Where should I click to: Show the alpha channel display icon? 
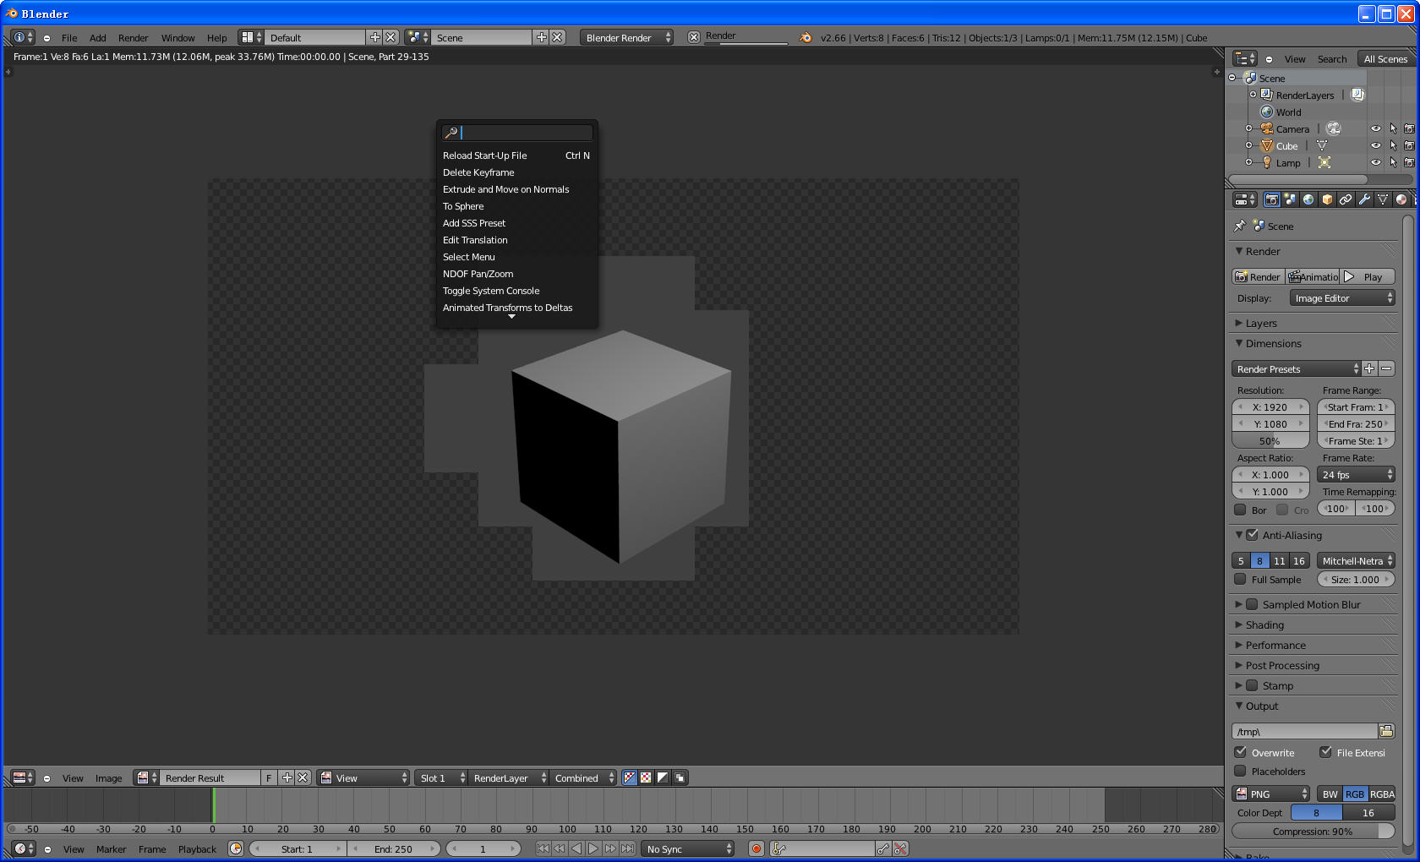(x=663, y=777)
